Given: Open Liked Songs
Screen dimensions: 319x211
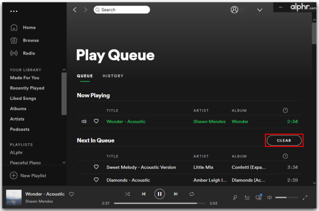Looking at the screenshot, I should point(23,99).
